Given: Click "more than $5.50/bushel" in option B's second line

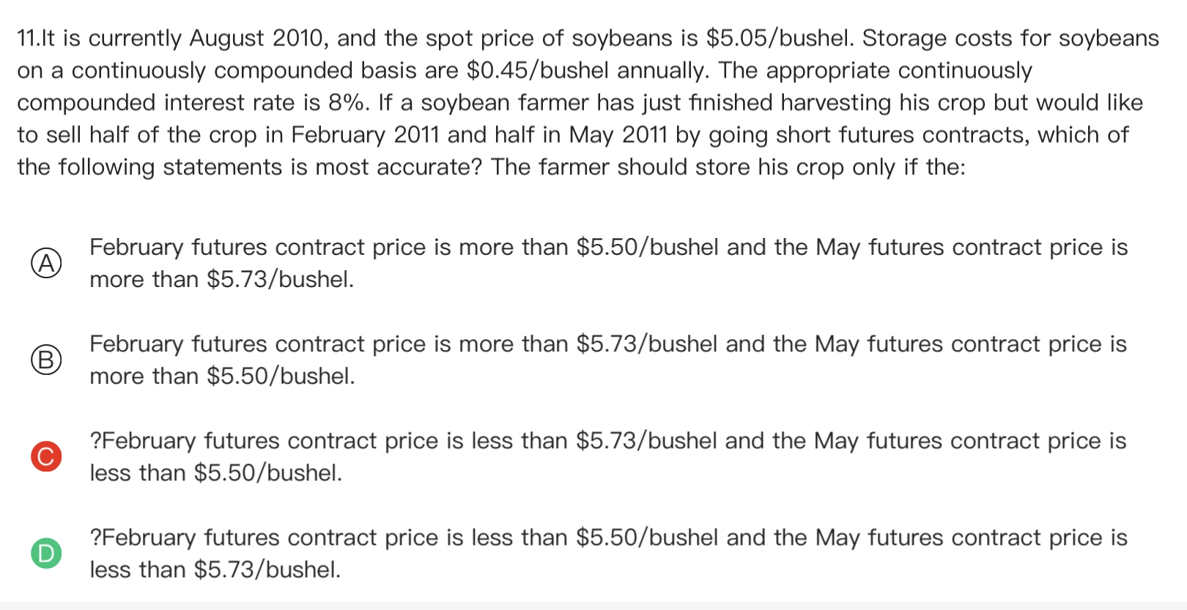Looking at the screenshot, I should 221,376.
